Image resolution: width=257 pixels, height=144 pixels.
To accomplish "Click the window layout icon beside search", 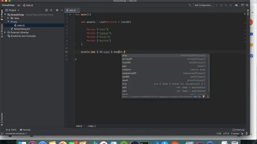I will [x=243, y=5].
